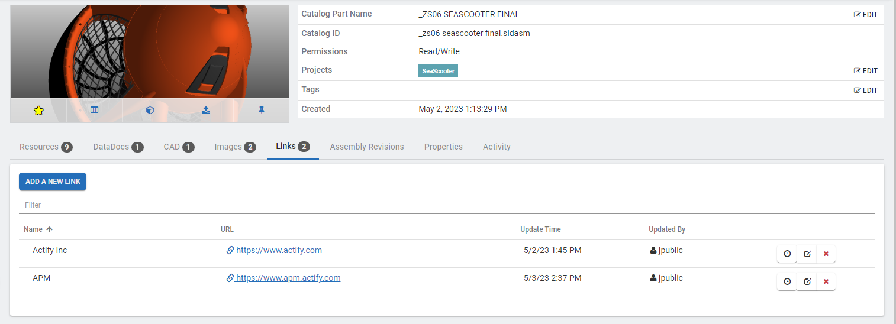The height and width of the screenshot is (324, 896).
Task: Toggle the yellow favorite star icon
Action: pyautogui.click(x=38, y=111)
